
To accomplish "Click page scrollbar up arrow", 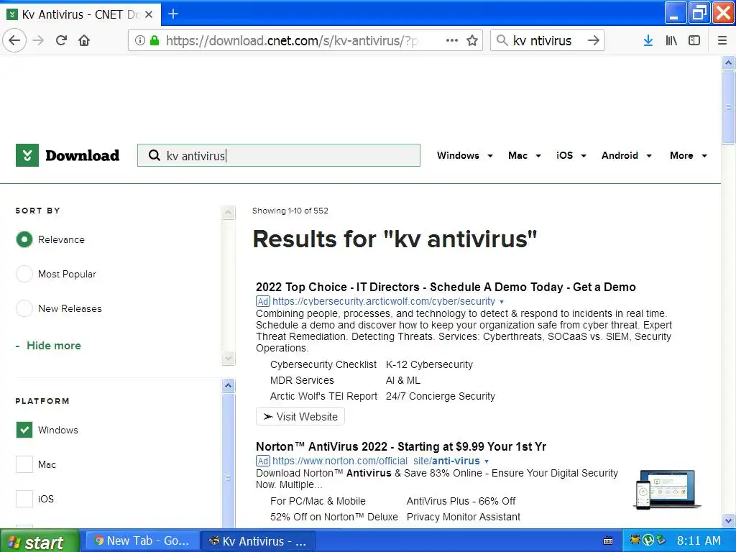I will pos(729,63).
